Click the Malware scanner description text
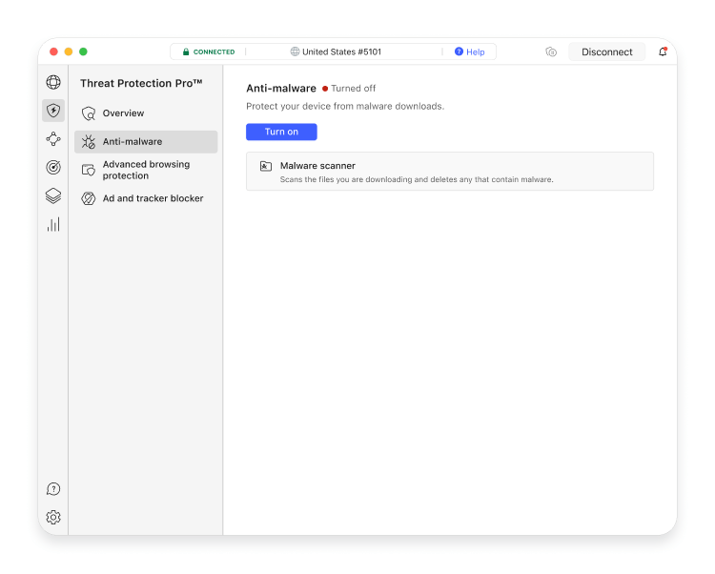The image size is (715, 574). (417, 179)
